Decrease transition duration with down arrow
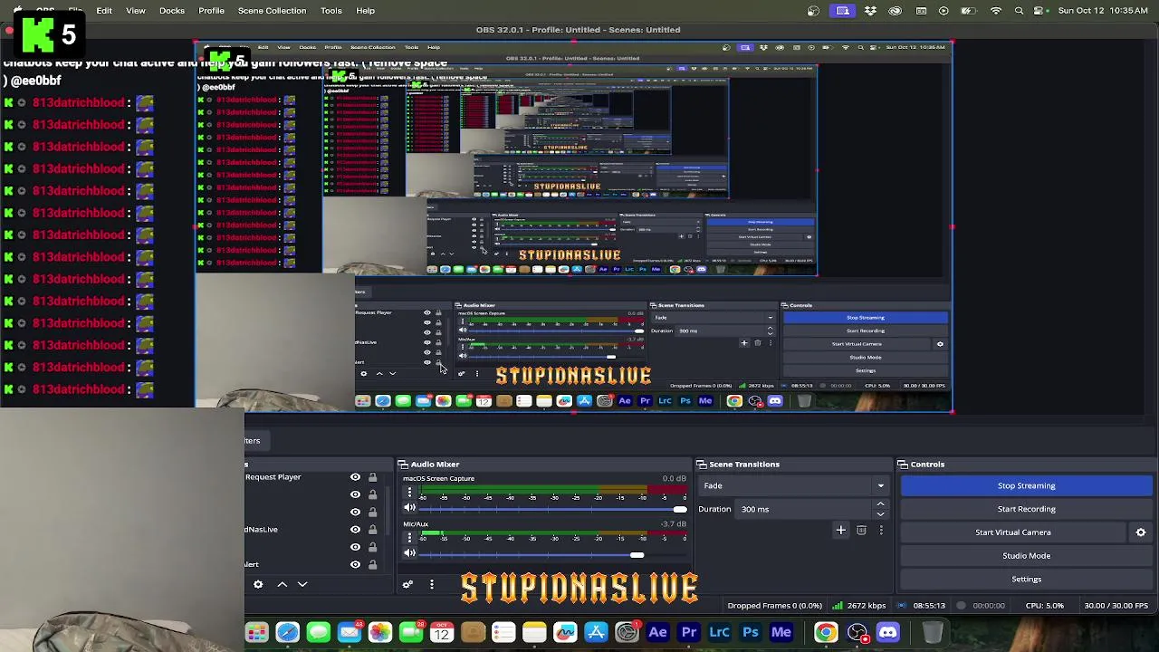The width and height of the screenshot is (1159, 652). (880, 513)
